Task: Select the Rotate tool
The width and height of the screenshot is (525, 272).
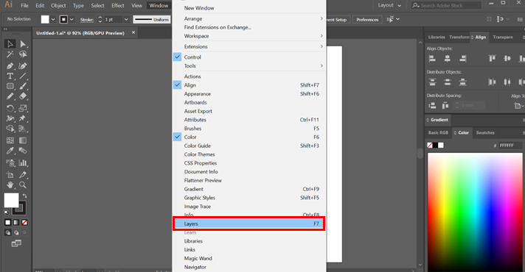Action: pos(10,108)
